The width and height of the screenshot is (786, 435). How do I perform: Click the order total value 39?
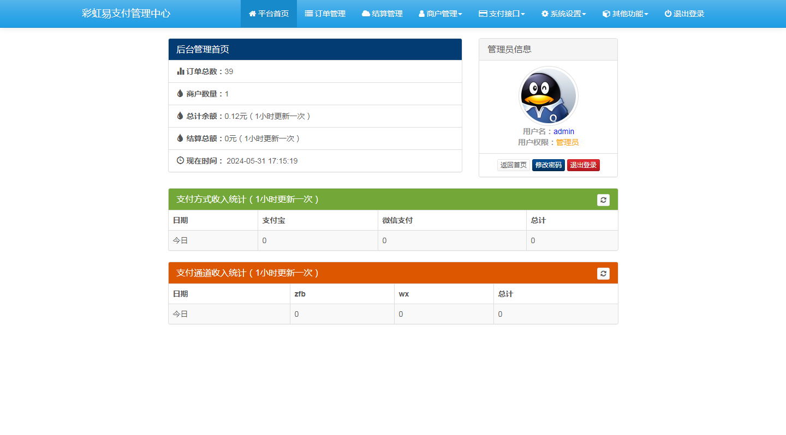tap(229, 71)
